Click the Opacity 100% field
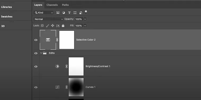The width and height of the screenshot is (201, 100). [x=79, y=19]
